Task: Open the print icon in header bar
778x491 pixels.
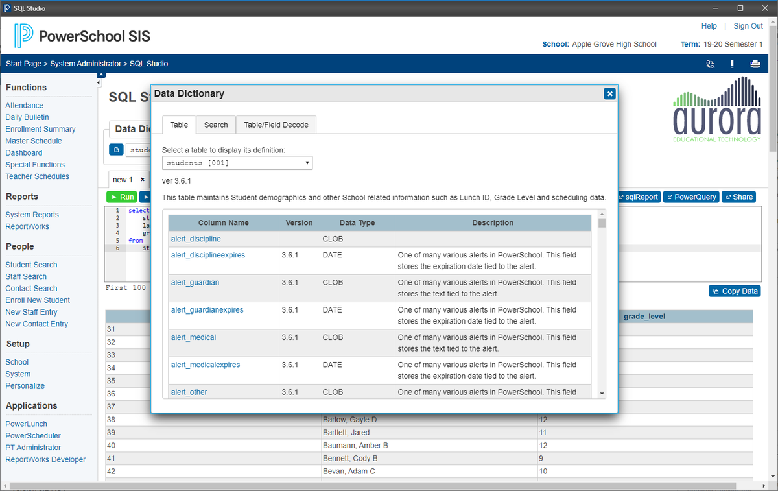Action: (755, 64)
